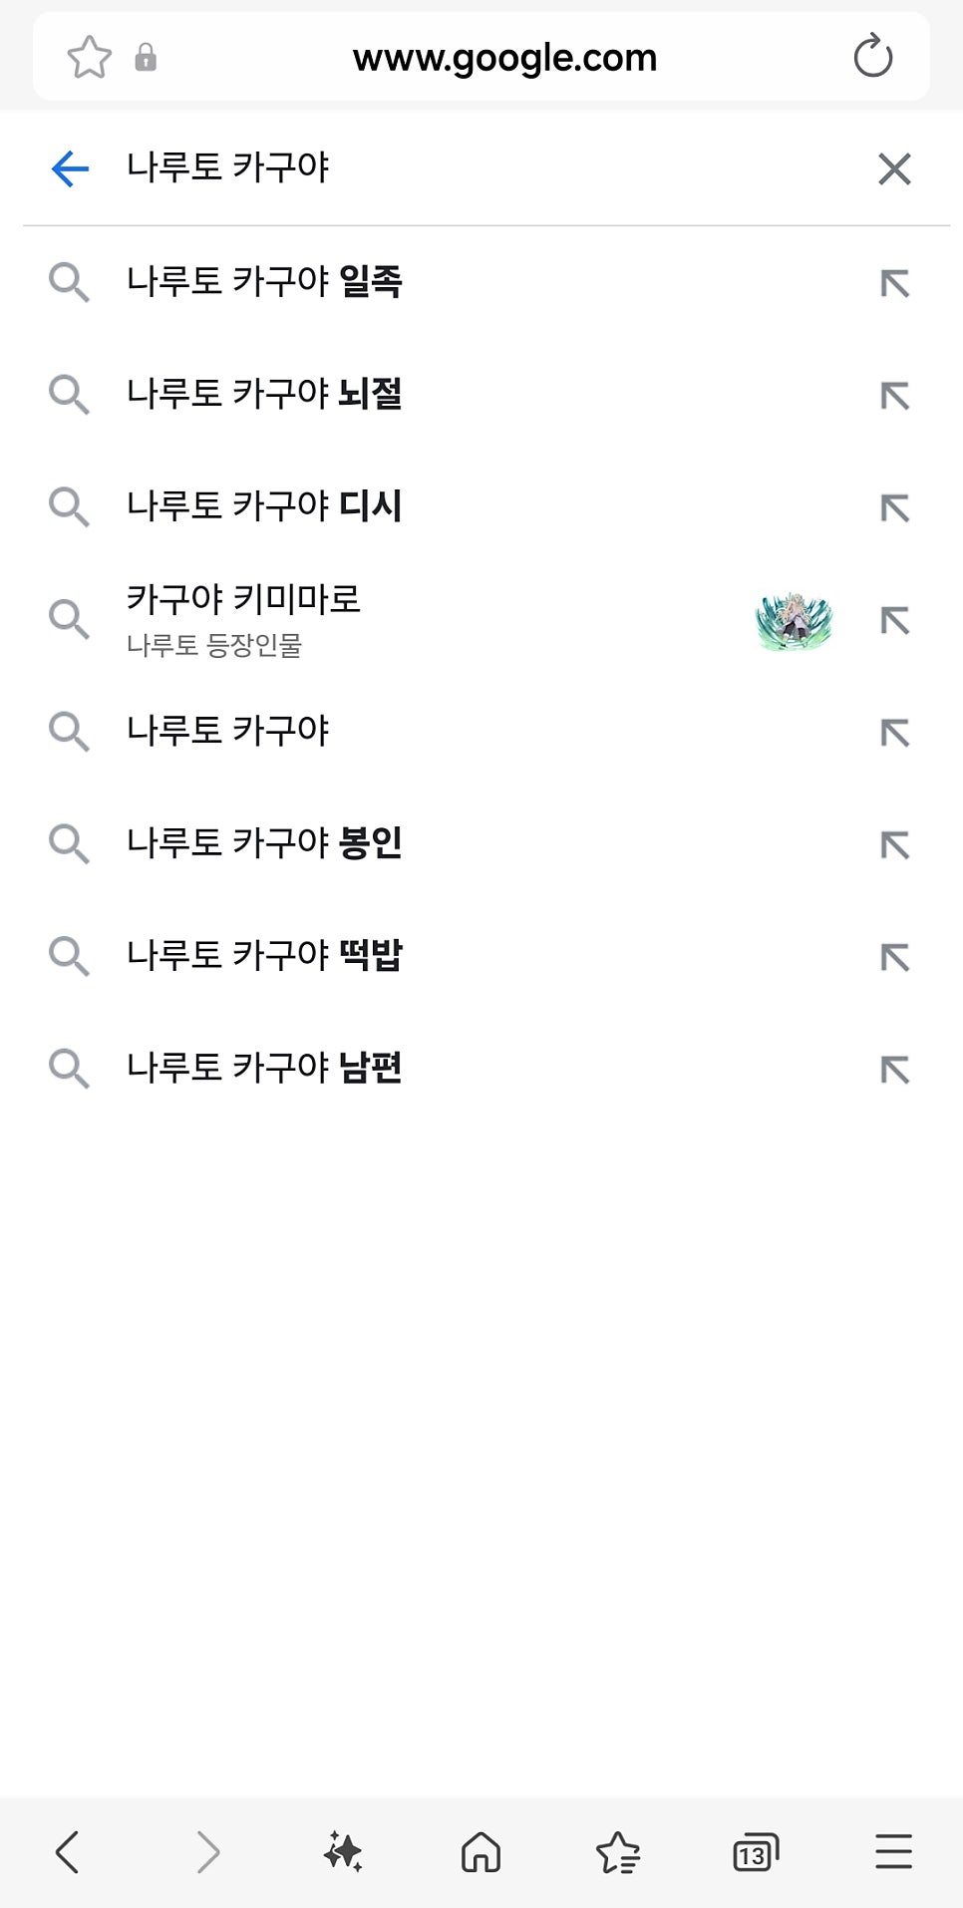Tap the 카구야 키미마로 character thumbnail
The width and height of the screenshot is (963, 1908).
point(794,621)
